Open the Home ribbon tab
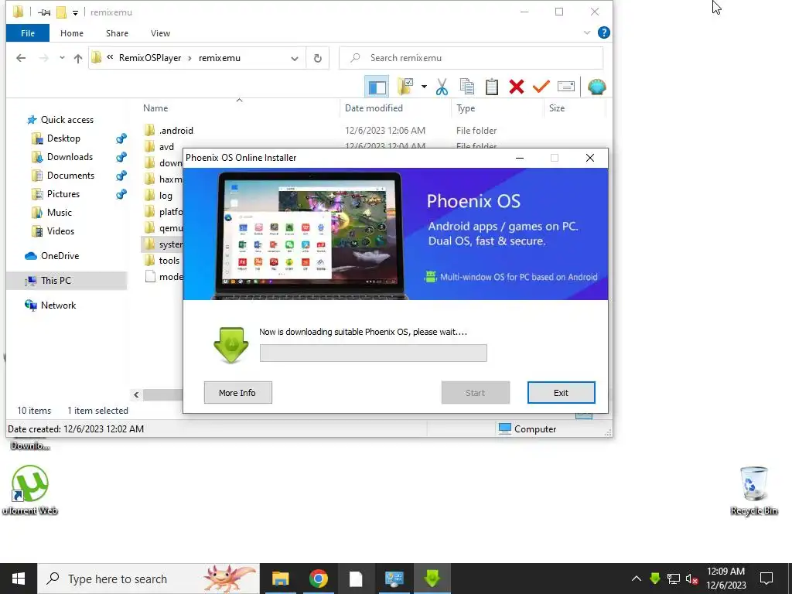Image resolution: width=792 pixels, height=594 pixels. (72, 33)
